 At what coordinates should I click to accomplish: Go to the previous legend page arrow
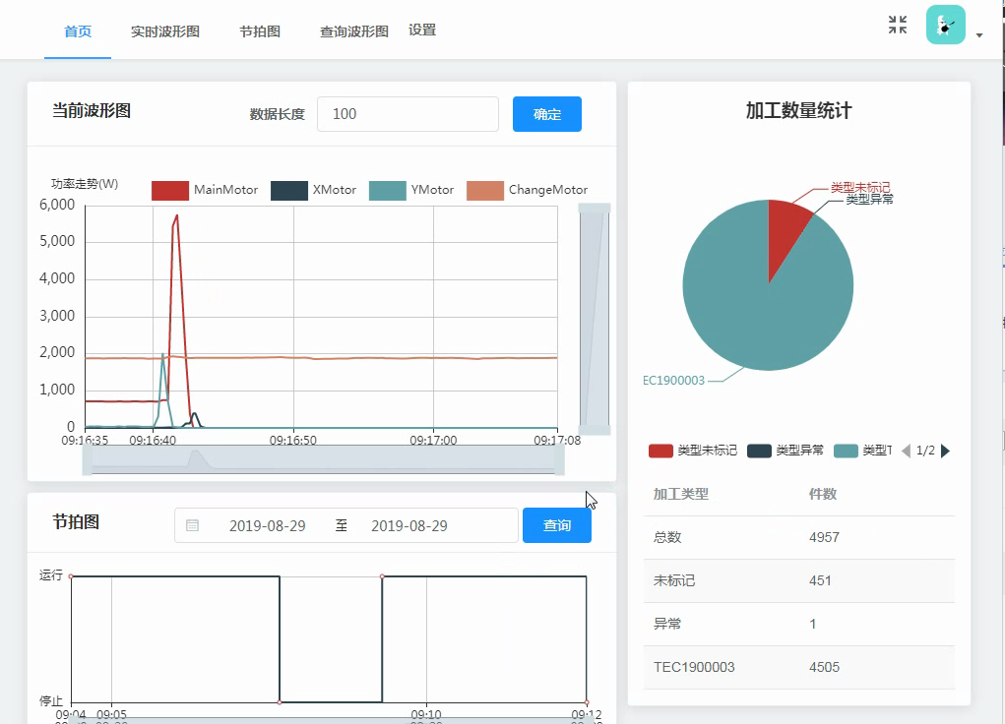[x=906, y=452]
